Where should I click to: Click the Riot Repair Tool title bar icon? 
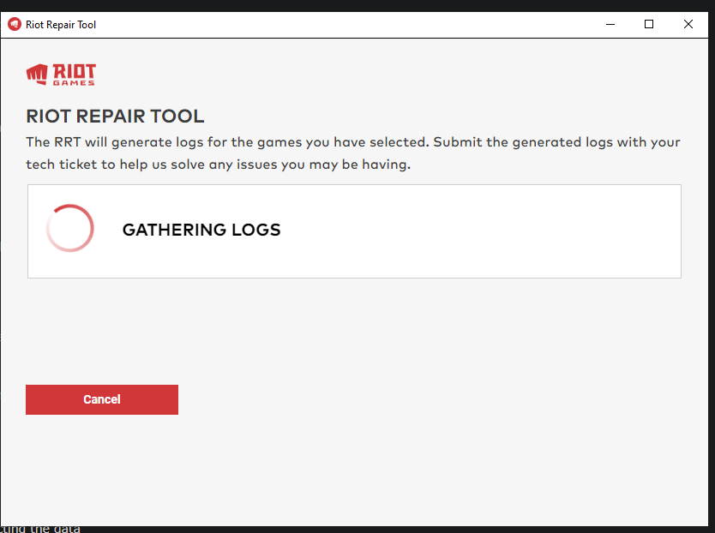point(15,25)
